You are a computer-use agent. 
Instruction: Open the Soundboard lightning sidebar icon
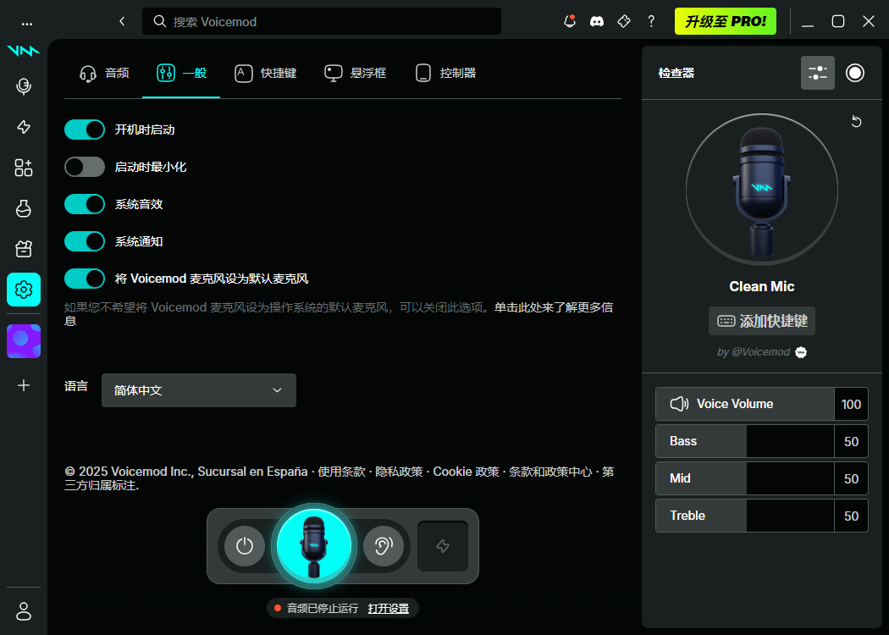click(x=23, y=127)
